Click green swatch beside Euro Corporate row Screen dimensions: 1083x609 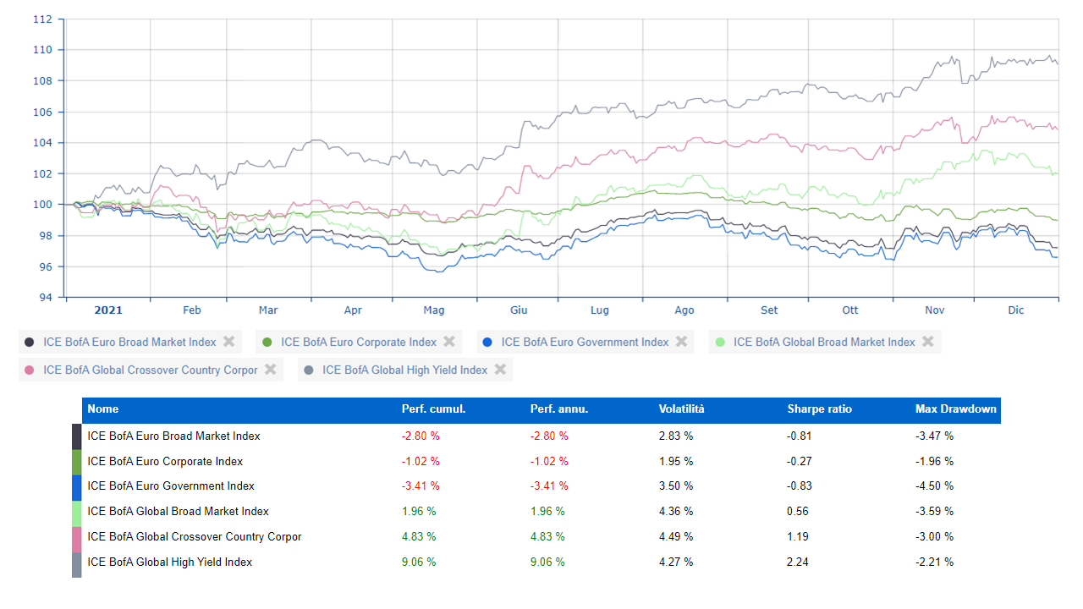click(x=77, y=462)
